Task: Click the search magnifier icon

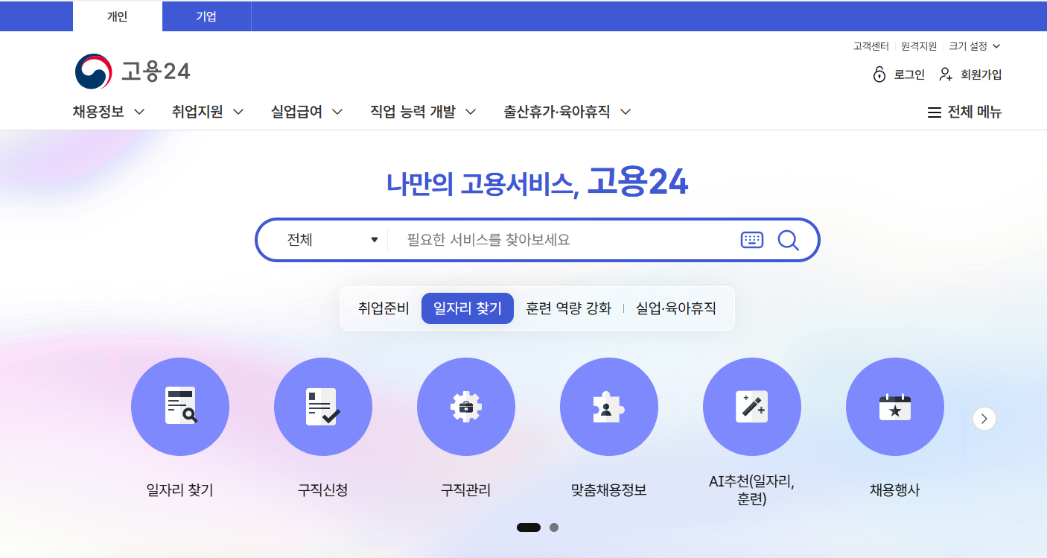Action: point(788,239)
